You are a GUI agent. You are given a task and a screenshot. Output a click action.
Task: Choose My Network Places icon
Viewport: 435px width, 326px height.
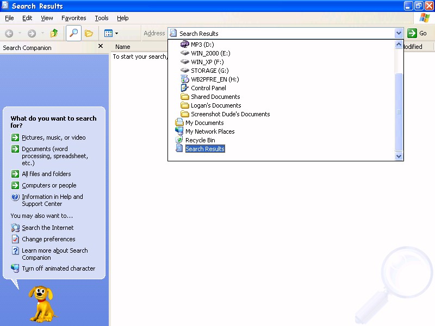[179, 131]
